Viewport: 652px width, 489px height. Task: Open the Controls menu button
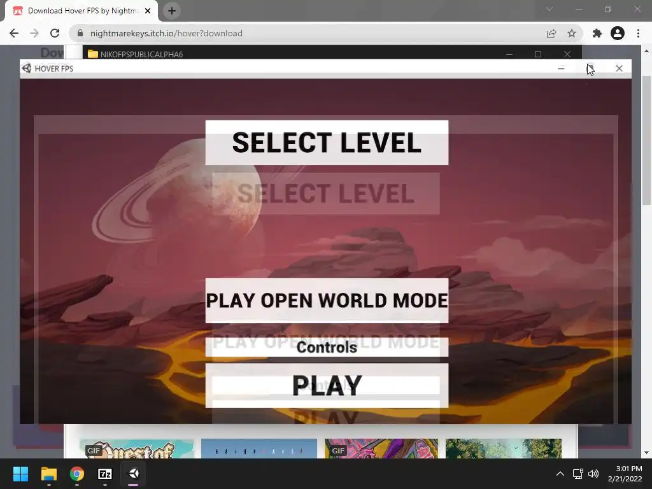[x=327, y=347]
